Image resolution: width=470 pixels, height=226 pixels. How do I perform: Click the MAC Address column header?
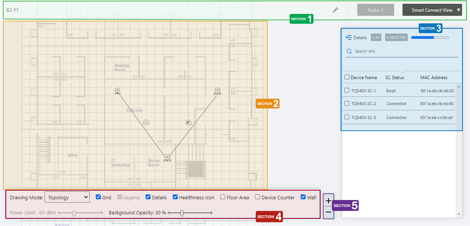pyautogui.click(x=434, y=78)
